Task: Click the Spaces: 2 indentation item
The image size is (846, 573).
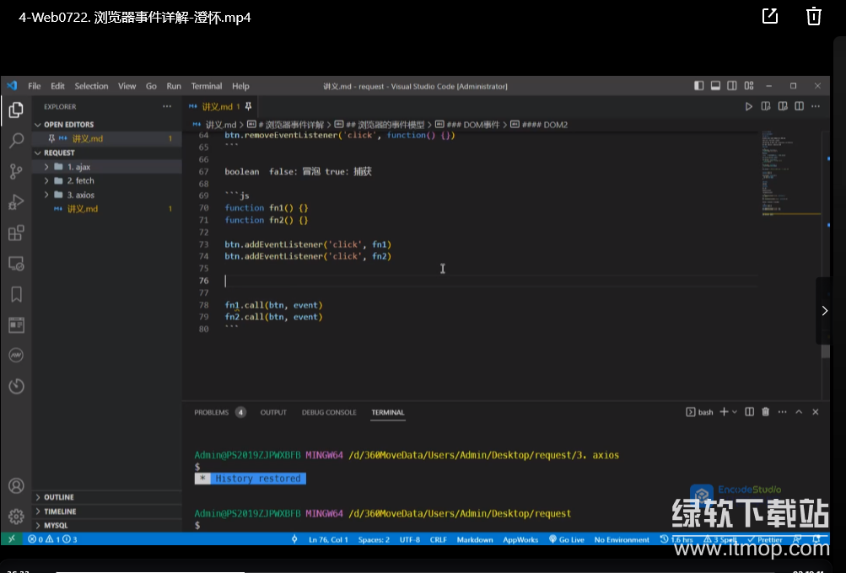Action: (x=374, y=539)
